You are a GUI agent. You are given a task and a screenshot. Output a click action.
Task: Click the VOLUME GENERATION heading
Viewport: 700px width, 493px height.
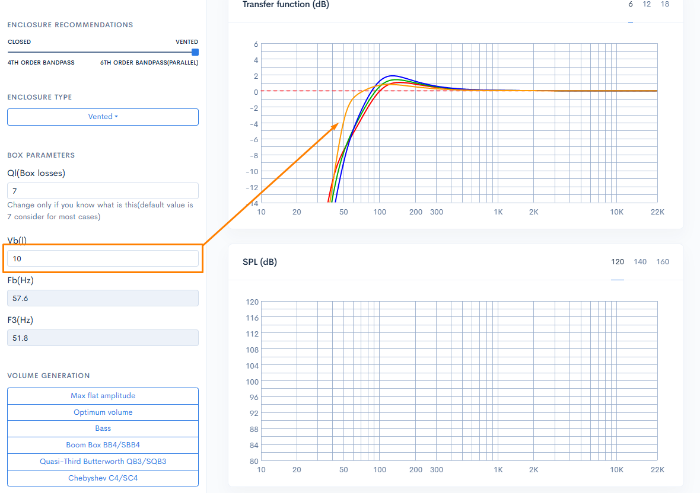click(49, 376)
